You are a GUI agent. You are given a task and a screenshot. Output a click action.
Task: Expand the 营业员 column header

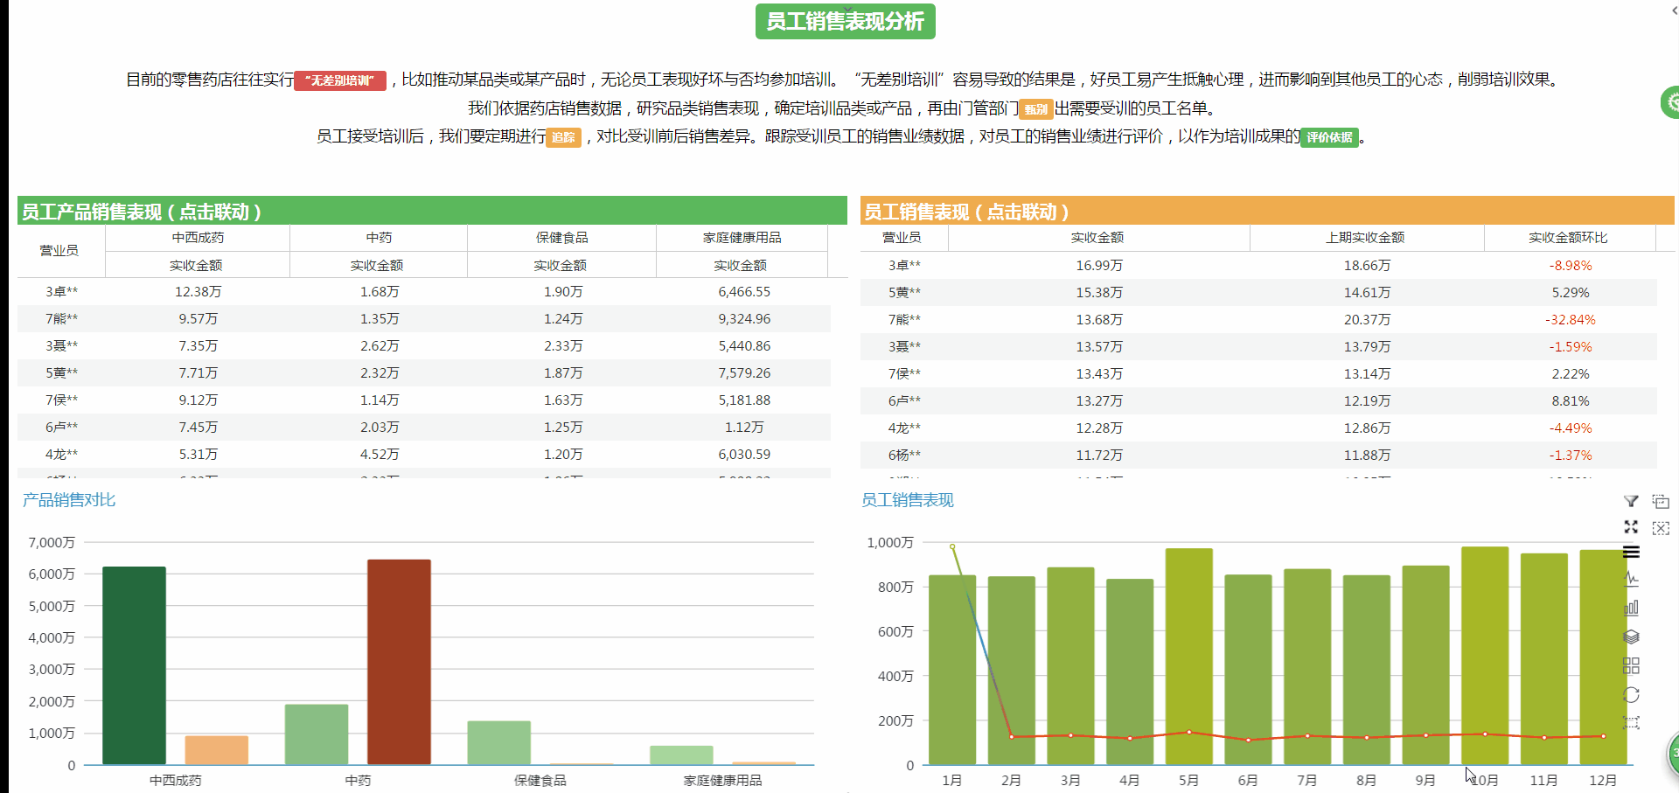click(x=59, y=250)
